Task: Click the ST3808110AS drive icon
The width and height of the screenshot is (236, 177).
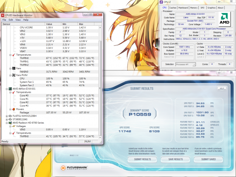Action: pyautogui.click(x=10, y=120)
